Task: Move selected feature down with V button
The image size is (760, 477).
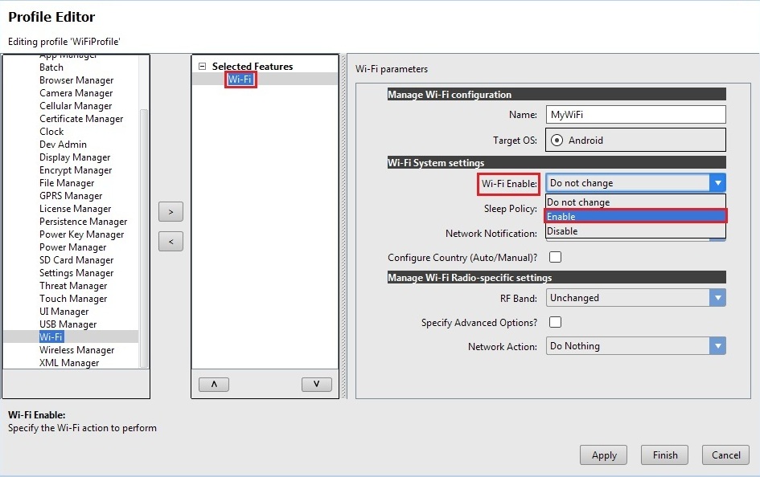Action: point(316,385)
